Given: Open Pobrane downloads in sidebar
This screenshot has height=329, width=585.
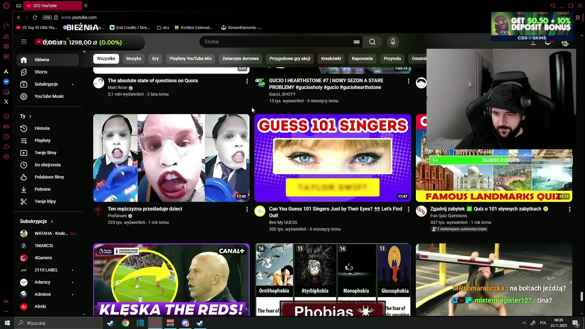Looking at the screenshot, I should 48,189.
